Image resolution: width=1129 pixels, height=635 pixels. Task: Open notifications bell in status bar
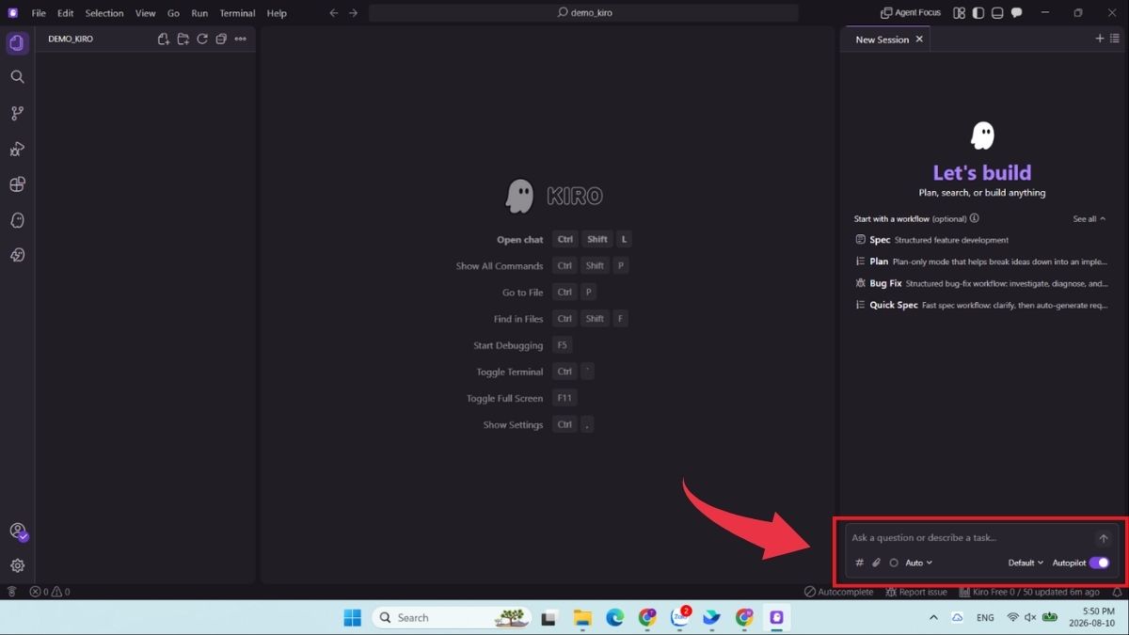tap(1117, 592)
